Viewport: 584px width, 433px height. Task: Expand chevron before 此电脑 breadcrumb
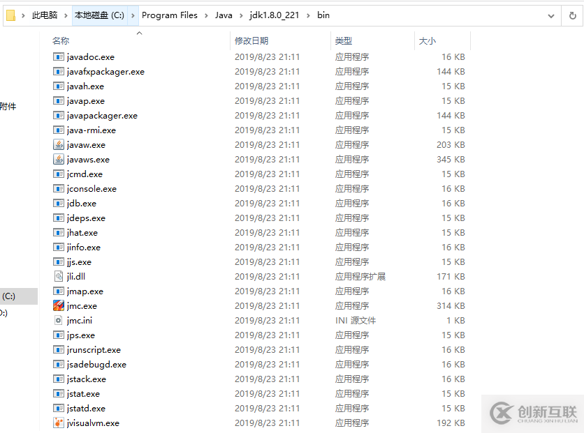23,15
